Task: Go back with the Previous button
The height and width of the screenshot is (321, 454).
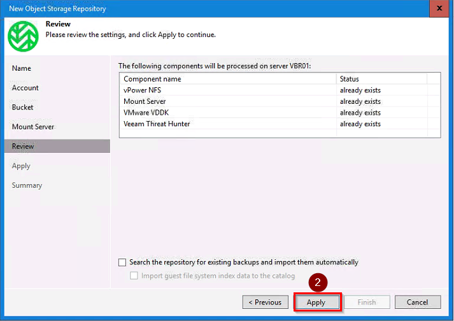Action: pyautogui.click(x=266, y=302)
